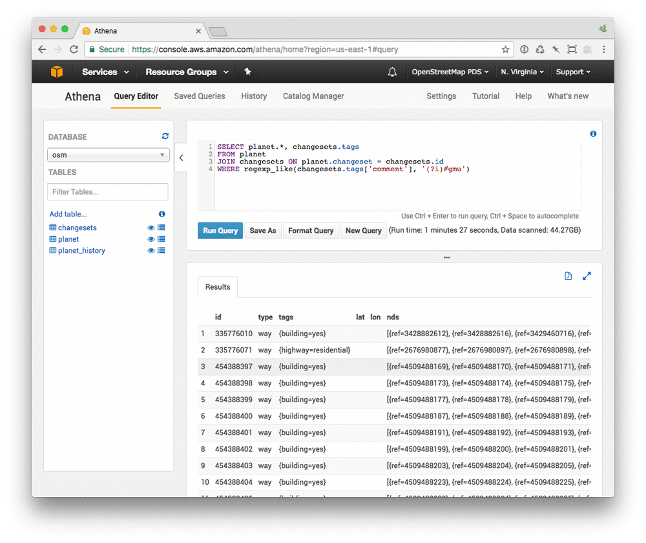Click the nds column header
Screen dimensions: 646x543
[393, 317]
